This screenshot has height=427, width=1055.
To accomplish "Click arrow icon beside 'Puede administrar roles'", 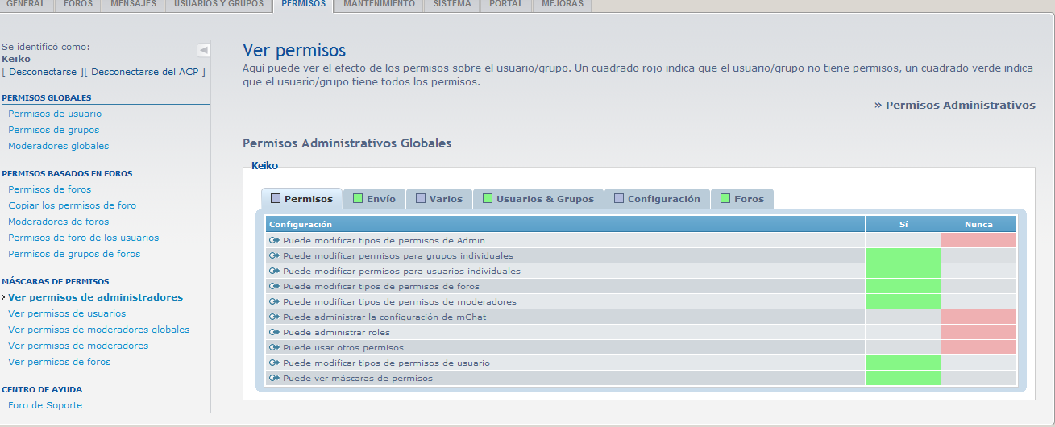I will (274, 333).
